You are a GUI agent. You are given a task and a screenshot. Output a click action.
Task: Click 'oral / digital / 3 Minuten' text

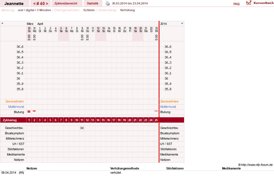click(x=34, y=10)
